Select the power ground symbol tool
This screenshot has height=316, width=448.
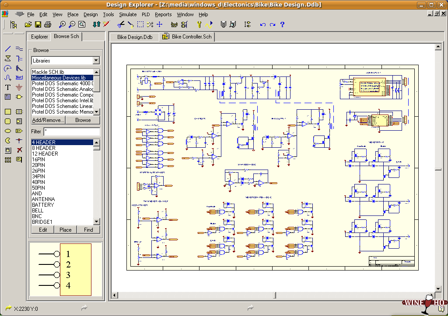pyautogui.click(x=19, y=87)
